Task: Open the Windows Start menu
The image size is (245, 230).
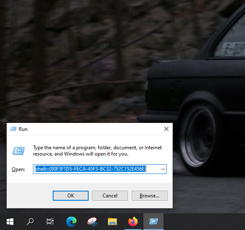Action: point(10,222)
